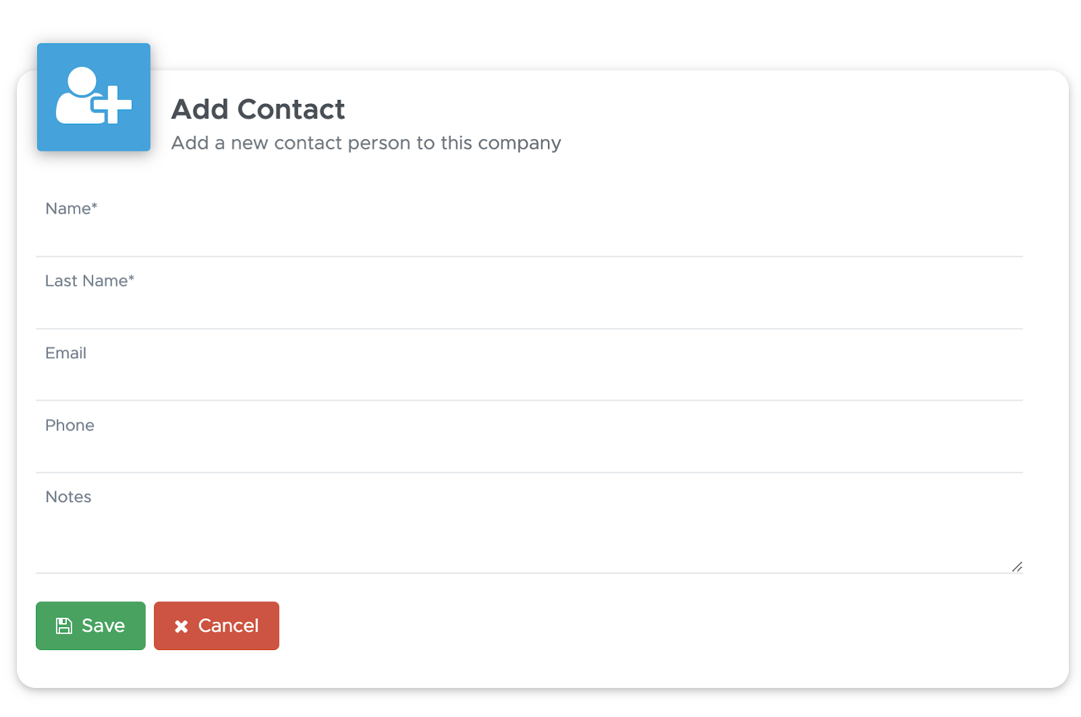Click the "Email" field label

66,353
